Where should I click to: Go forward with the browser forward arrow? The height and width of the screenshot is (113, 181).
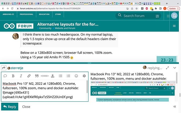click(x=8, y=8)
